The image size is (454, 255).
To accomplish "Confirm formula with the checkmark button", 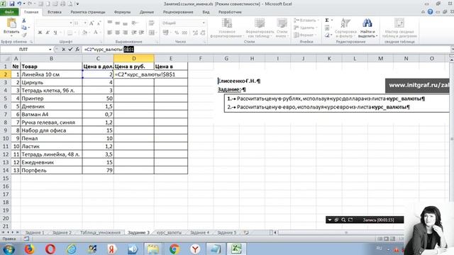I will pos(70,50).
